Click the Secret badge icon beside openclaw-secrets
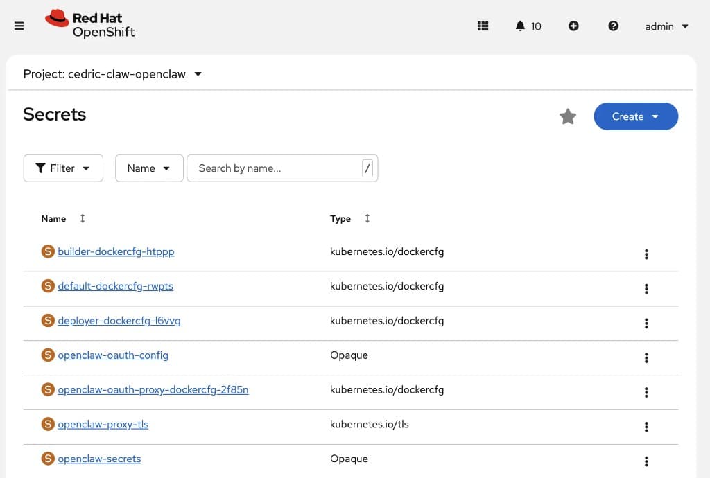Image resolution: width=710 pixels, height=478 pixels. coord(48,458)
